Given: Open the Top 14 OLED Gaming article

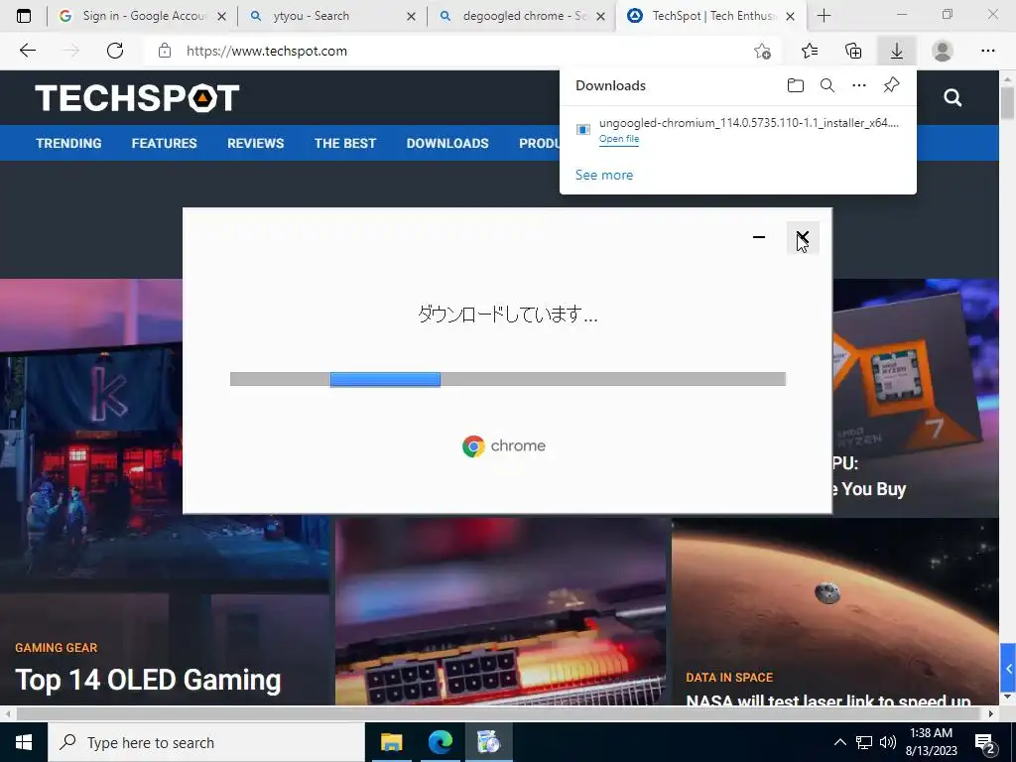Looking at the screenshot, I should (x=148, y=681).
